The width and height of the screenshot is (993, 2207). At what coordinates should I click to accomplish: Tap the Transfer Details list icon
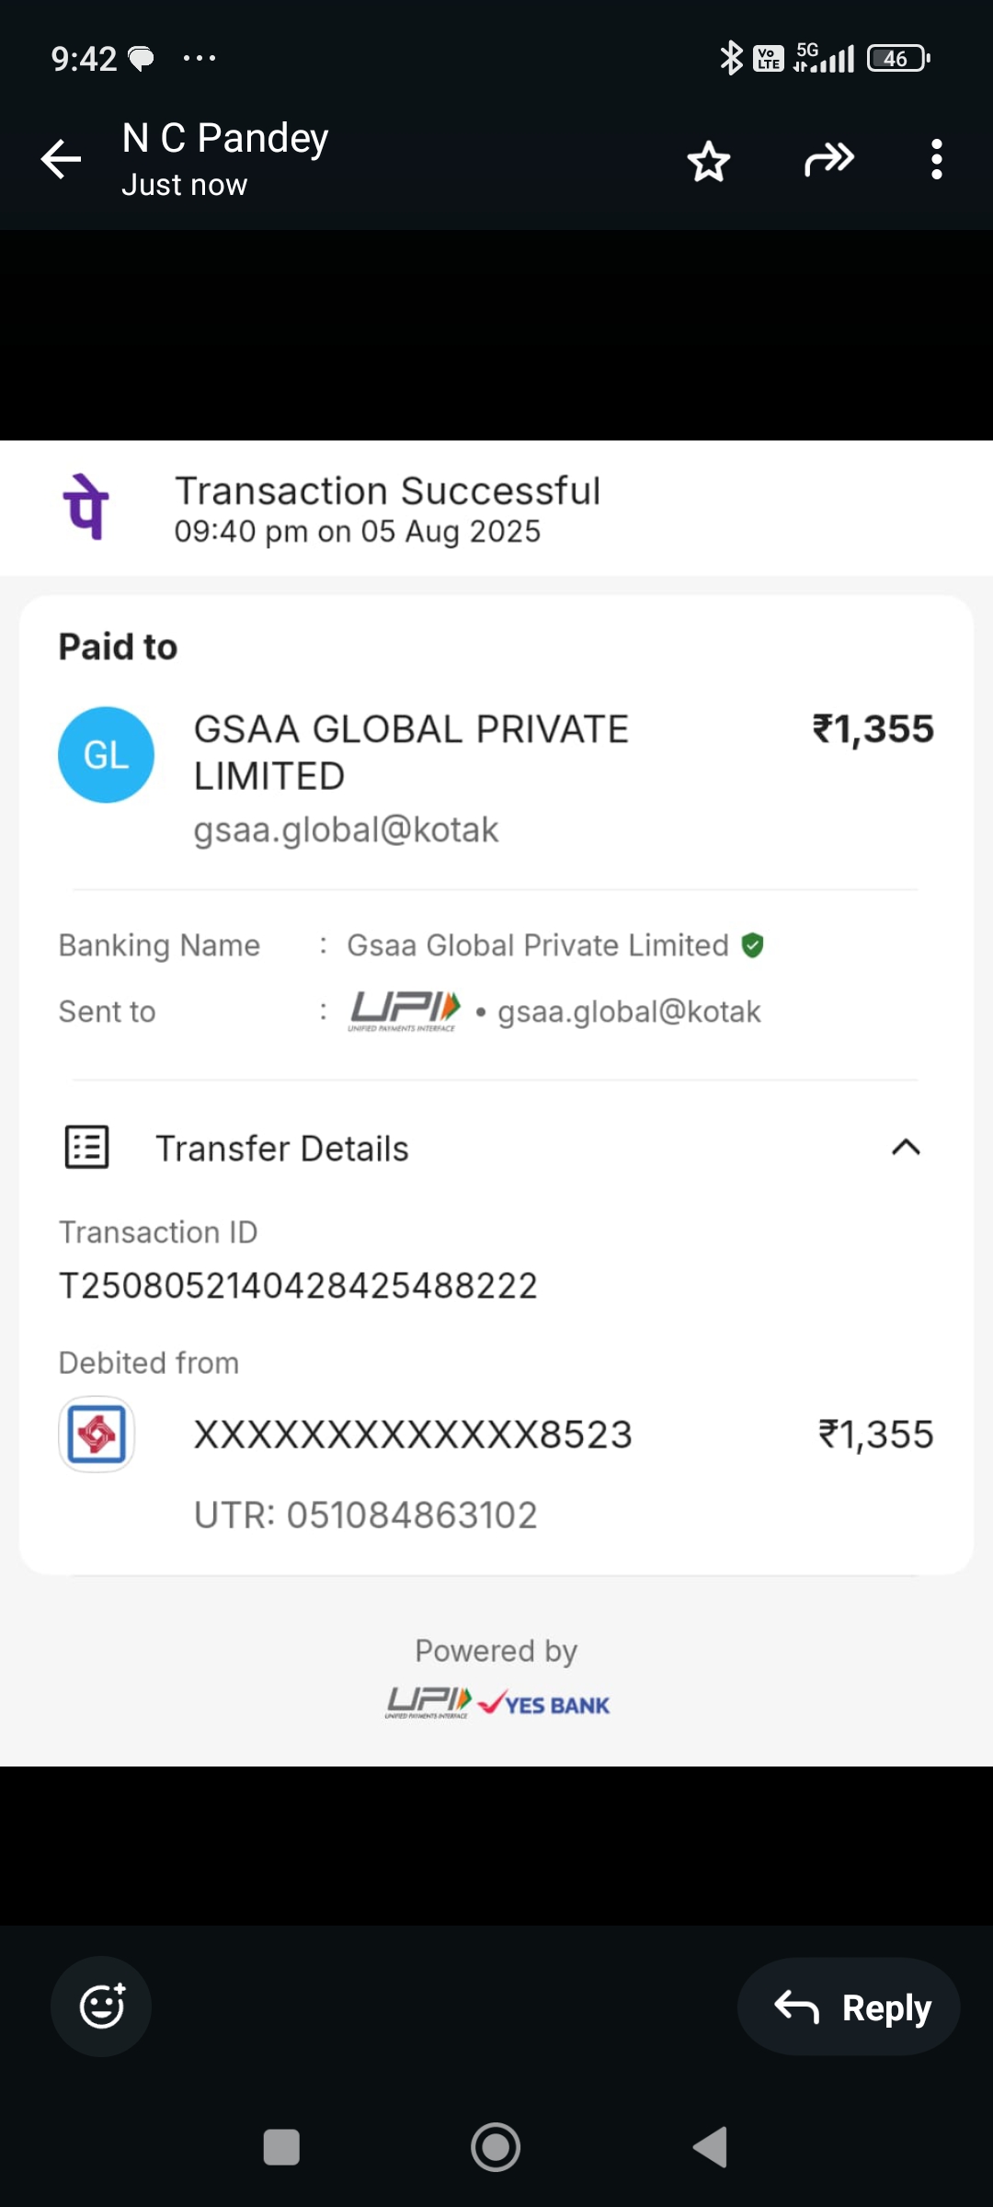pos(87,1148)
